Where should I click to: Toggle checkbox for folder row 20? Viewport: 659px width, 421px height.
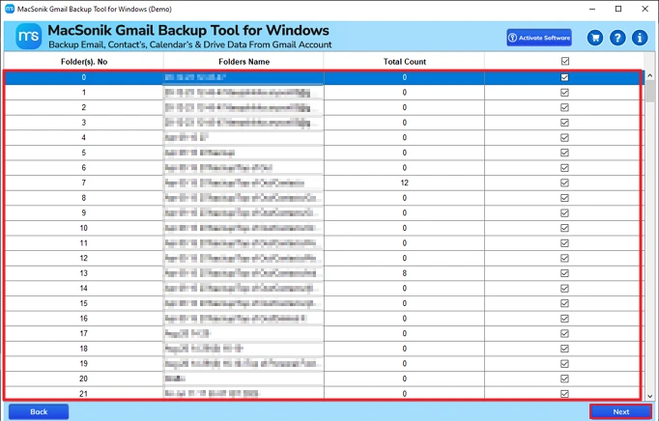click(564, 379)
